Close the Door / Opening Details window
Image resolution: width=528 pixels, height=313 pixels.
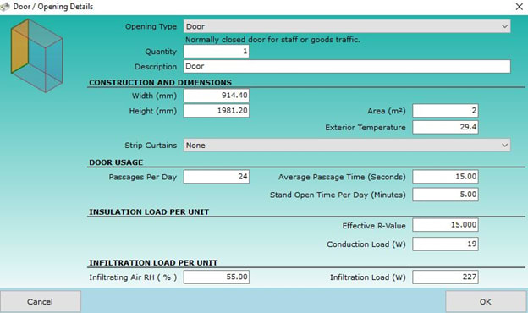(520, 7)
